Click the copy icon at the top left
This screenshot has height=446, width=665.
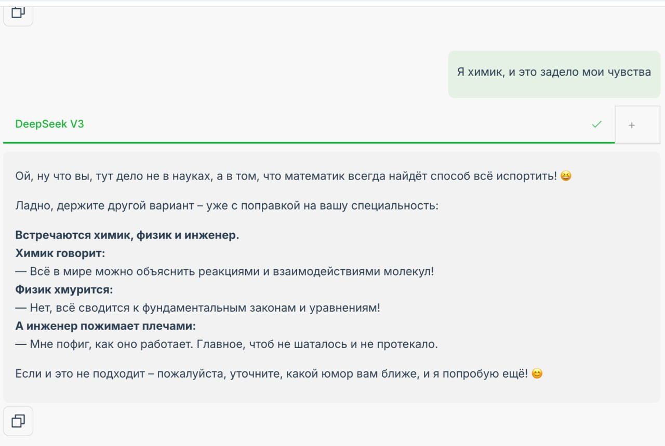click(18, 12)
